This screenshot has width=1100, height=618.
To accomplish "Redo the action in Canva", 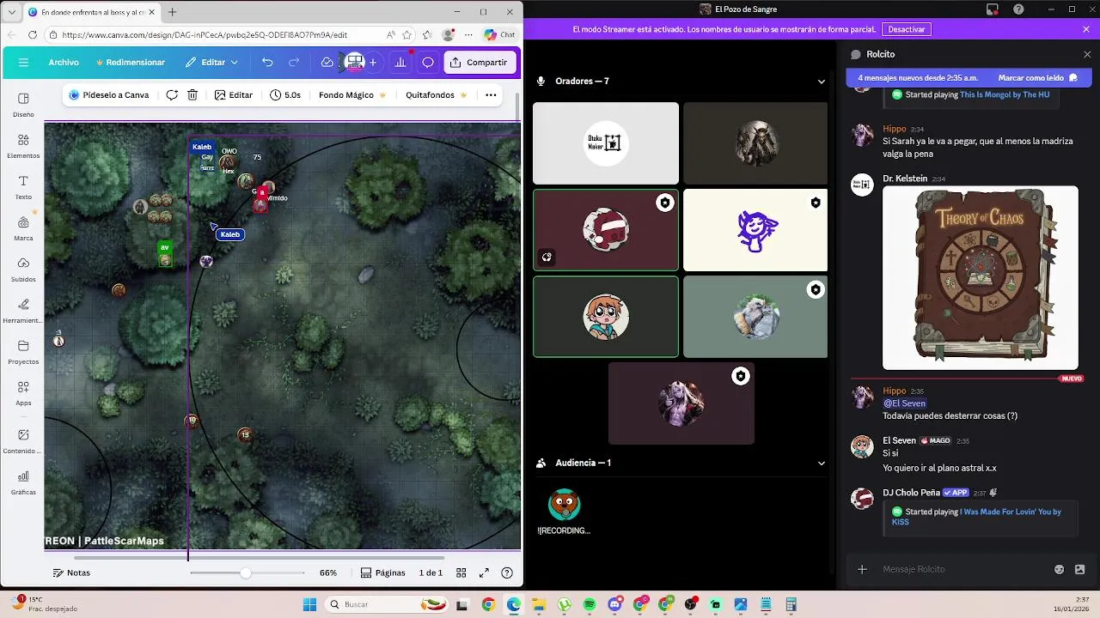I will pos(294,63).
